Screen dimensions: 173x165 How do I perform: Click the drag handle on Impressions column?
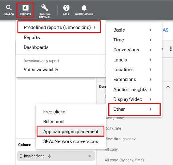[21, 156]
